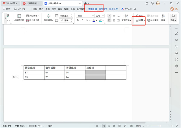Screen dimensions: 181x128
Task: Click the column width field 3.01厘米
Action: 66,20
